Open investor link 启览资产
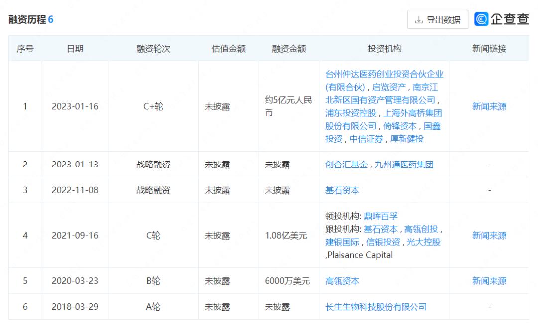 coord(389,87)
